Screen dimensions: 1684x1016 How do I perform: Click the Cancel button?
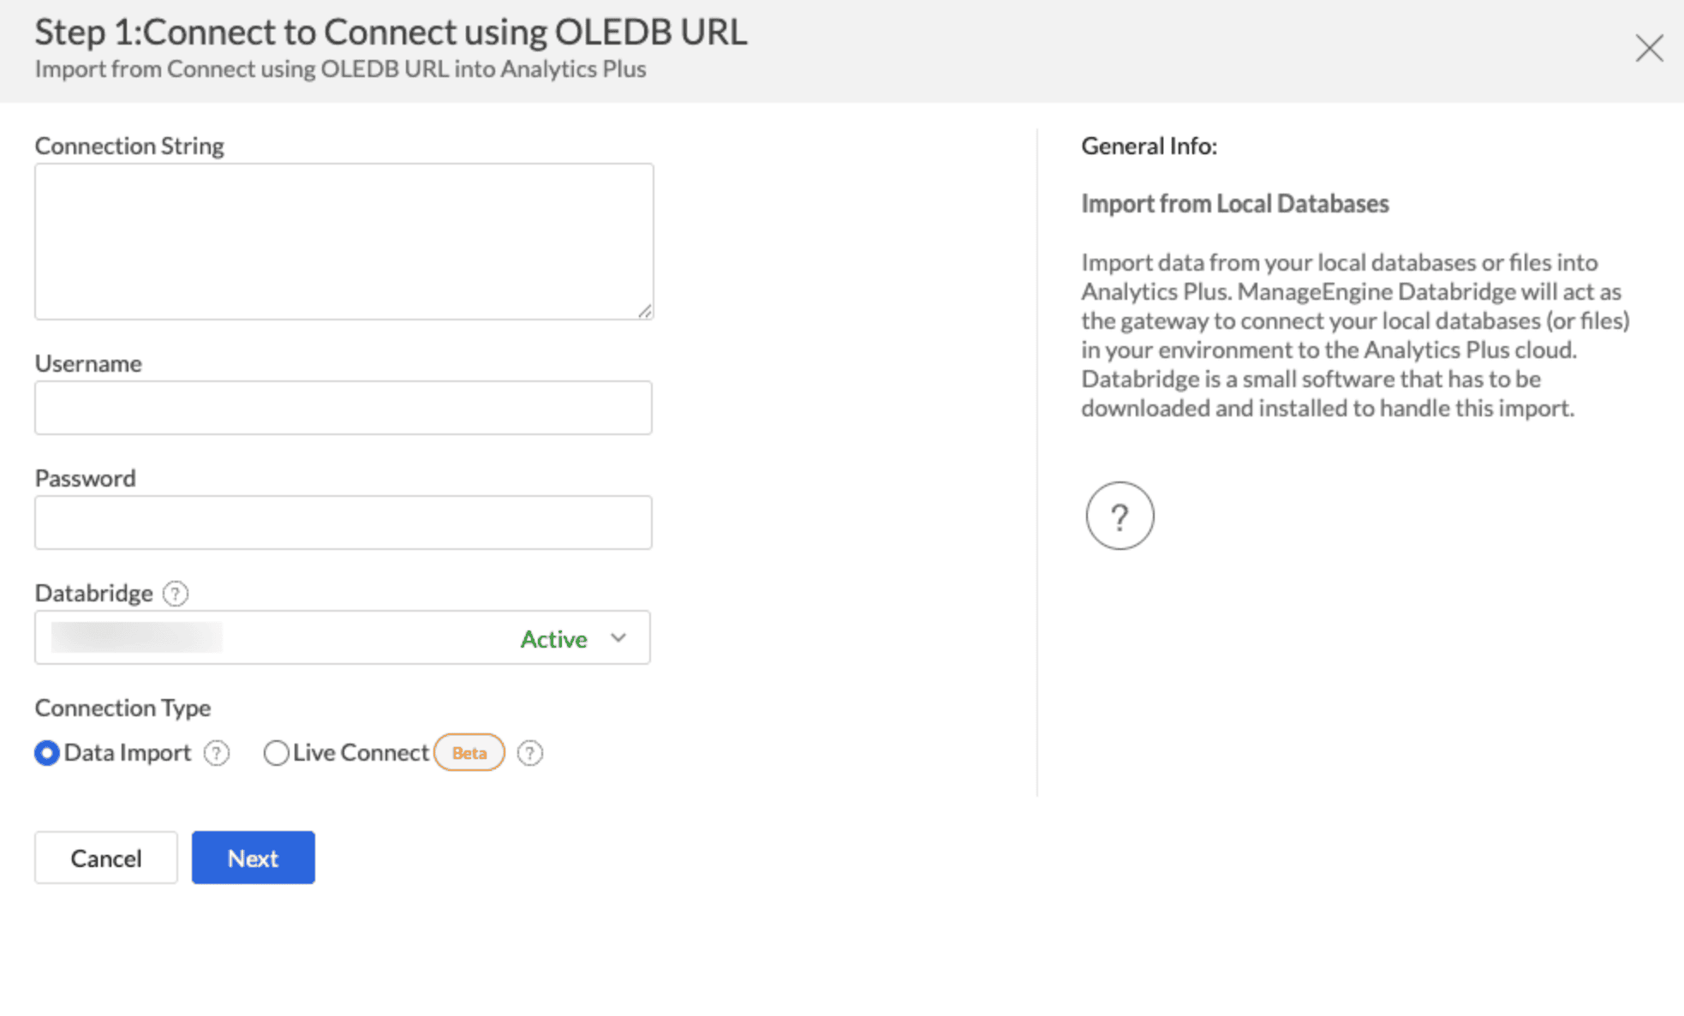pos(106,858)
